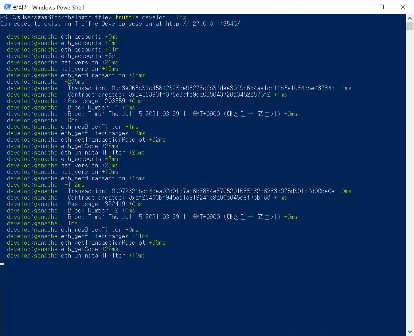Click the eth_accounts +9m log line
The width and height of the screenshot is (414, 336).
tap(61, 43)
